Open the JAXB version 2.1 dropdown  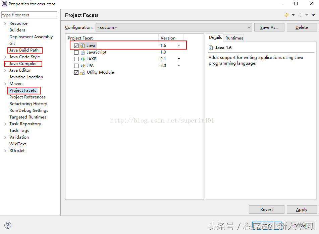(x=179, y=59)
